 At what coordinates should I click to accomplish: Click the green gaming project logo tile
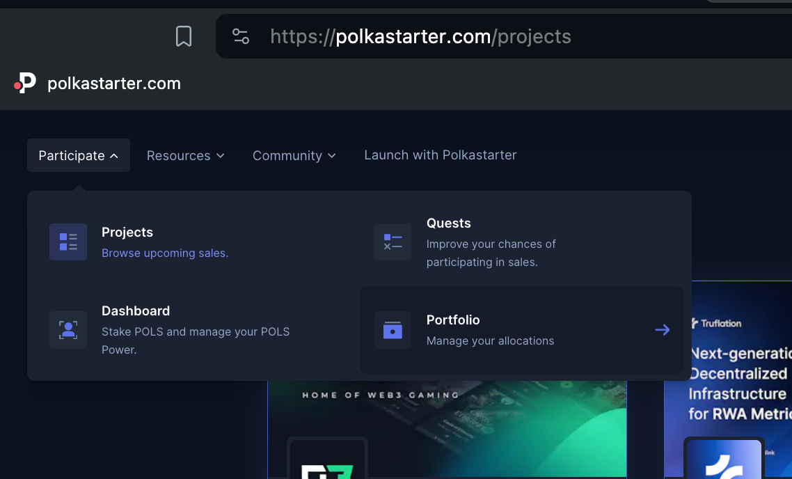(x=327, y=458)
